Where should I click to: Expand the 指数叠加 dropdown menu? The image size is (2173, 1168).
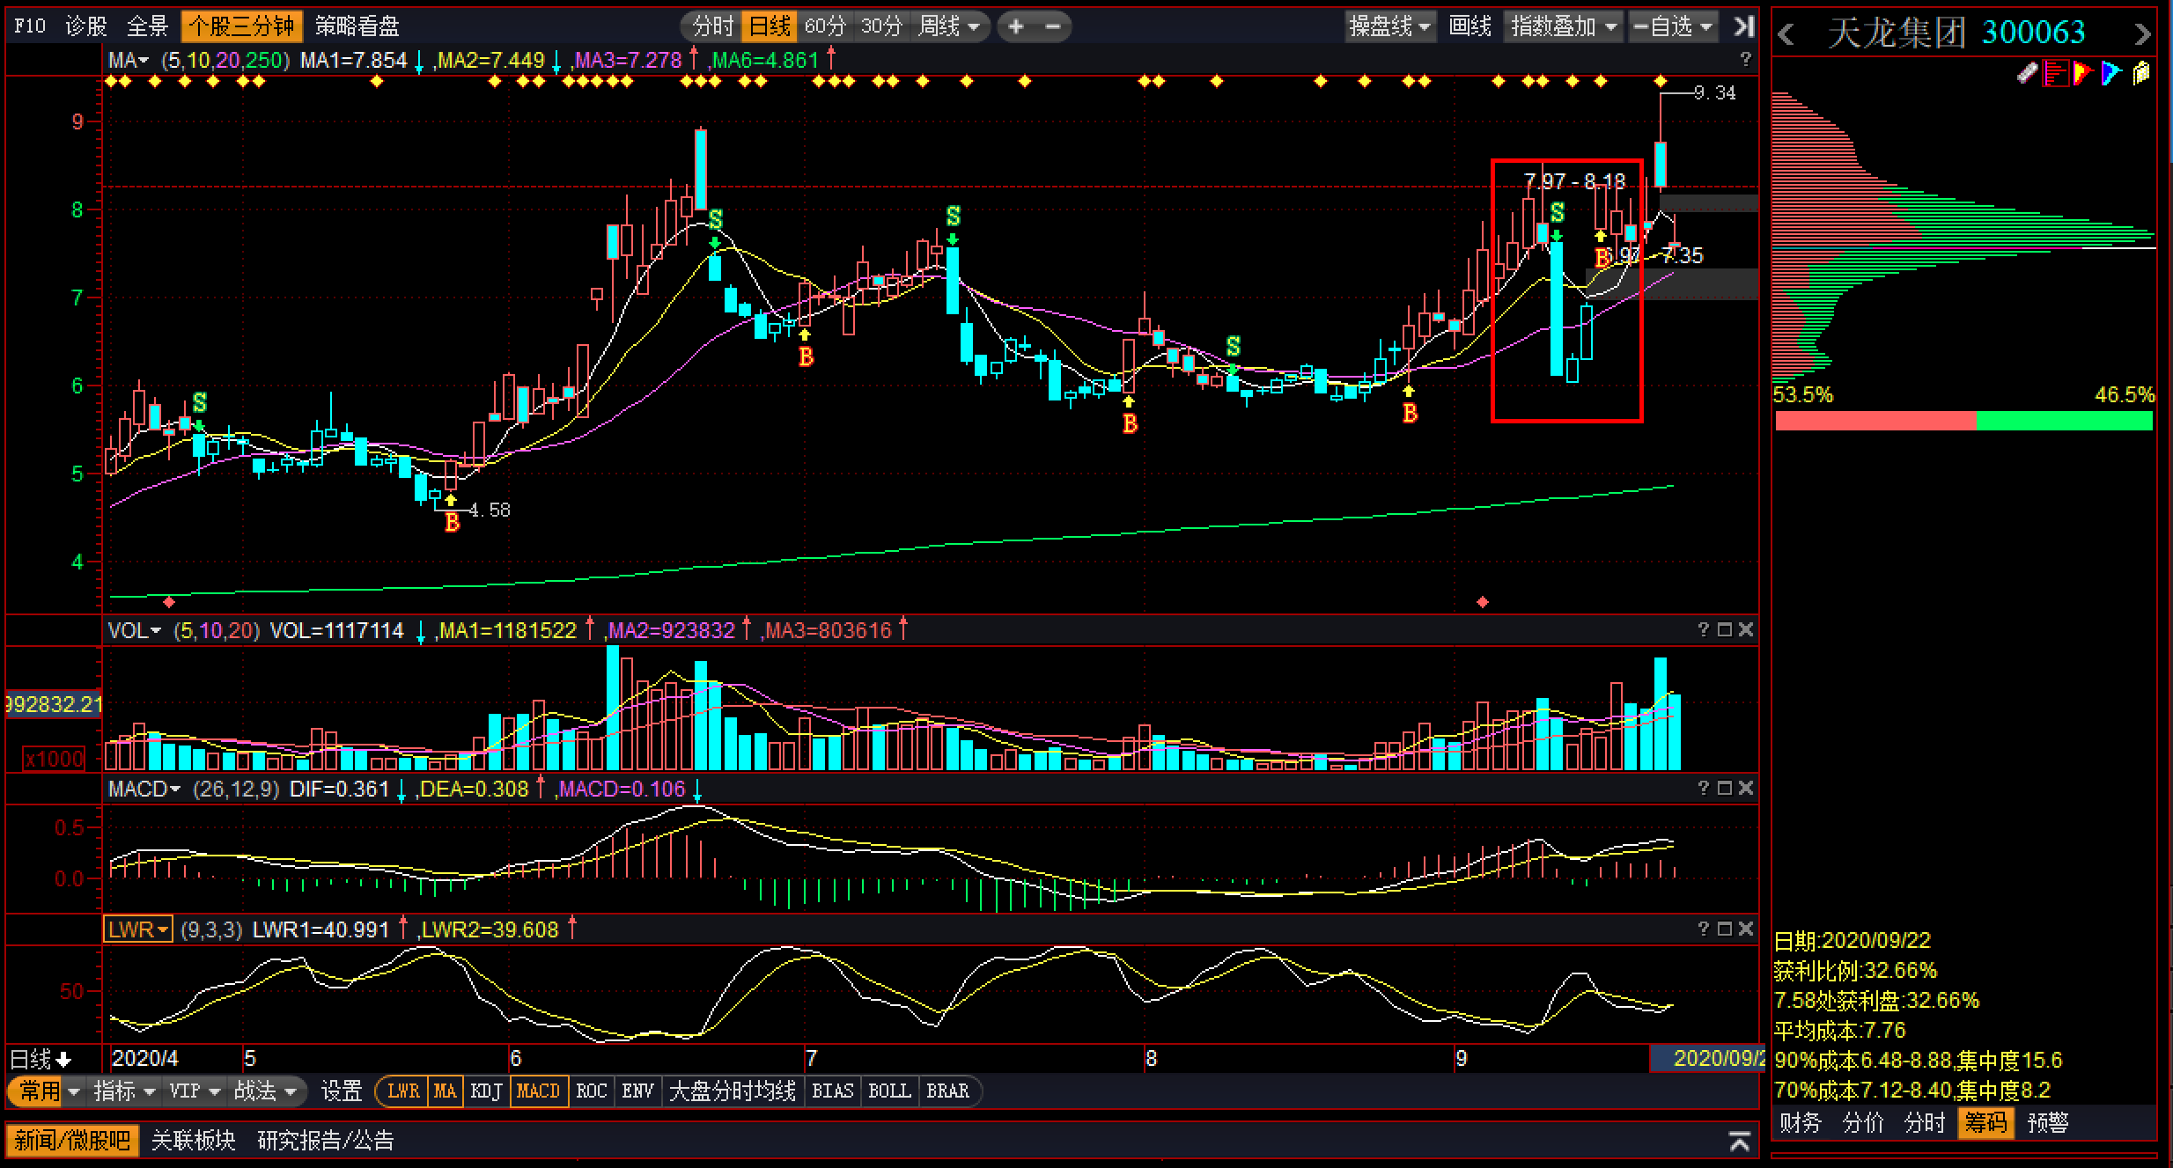1562,26
